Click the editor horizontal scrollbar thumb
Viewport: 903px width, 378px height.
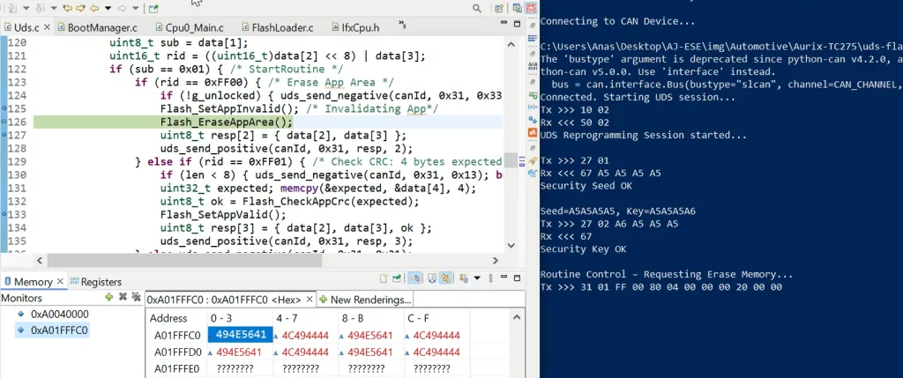pos(184,261)
